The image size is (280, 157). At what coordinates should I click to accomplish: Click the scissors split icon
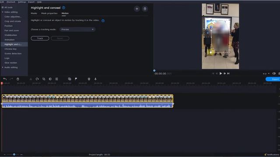click(31, 79)
